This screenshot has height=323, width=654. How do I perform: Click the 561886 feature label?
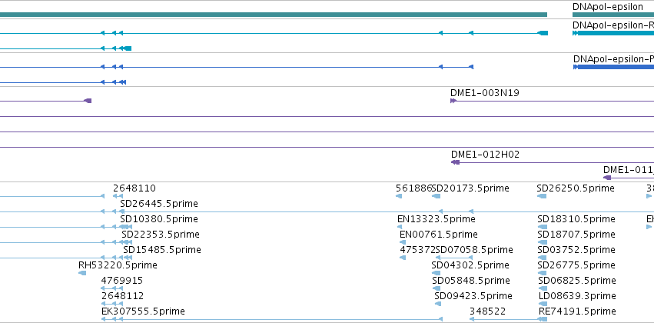tap(413, 188)
